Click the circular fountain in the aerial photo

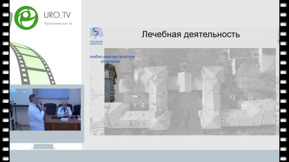(185, 66)
